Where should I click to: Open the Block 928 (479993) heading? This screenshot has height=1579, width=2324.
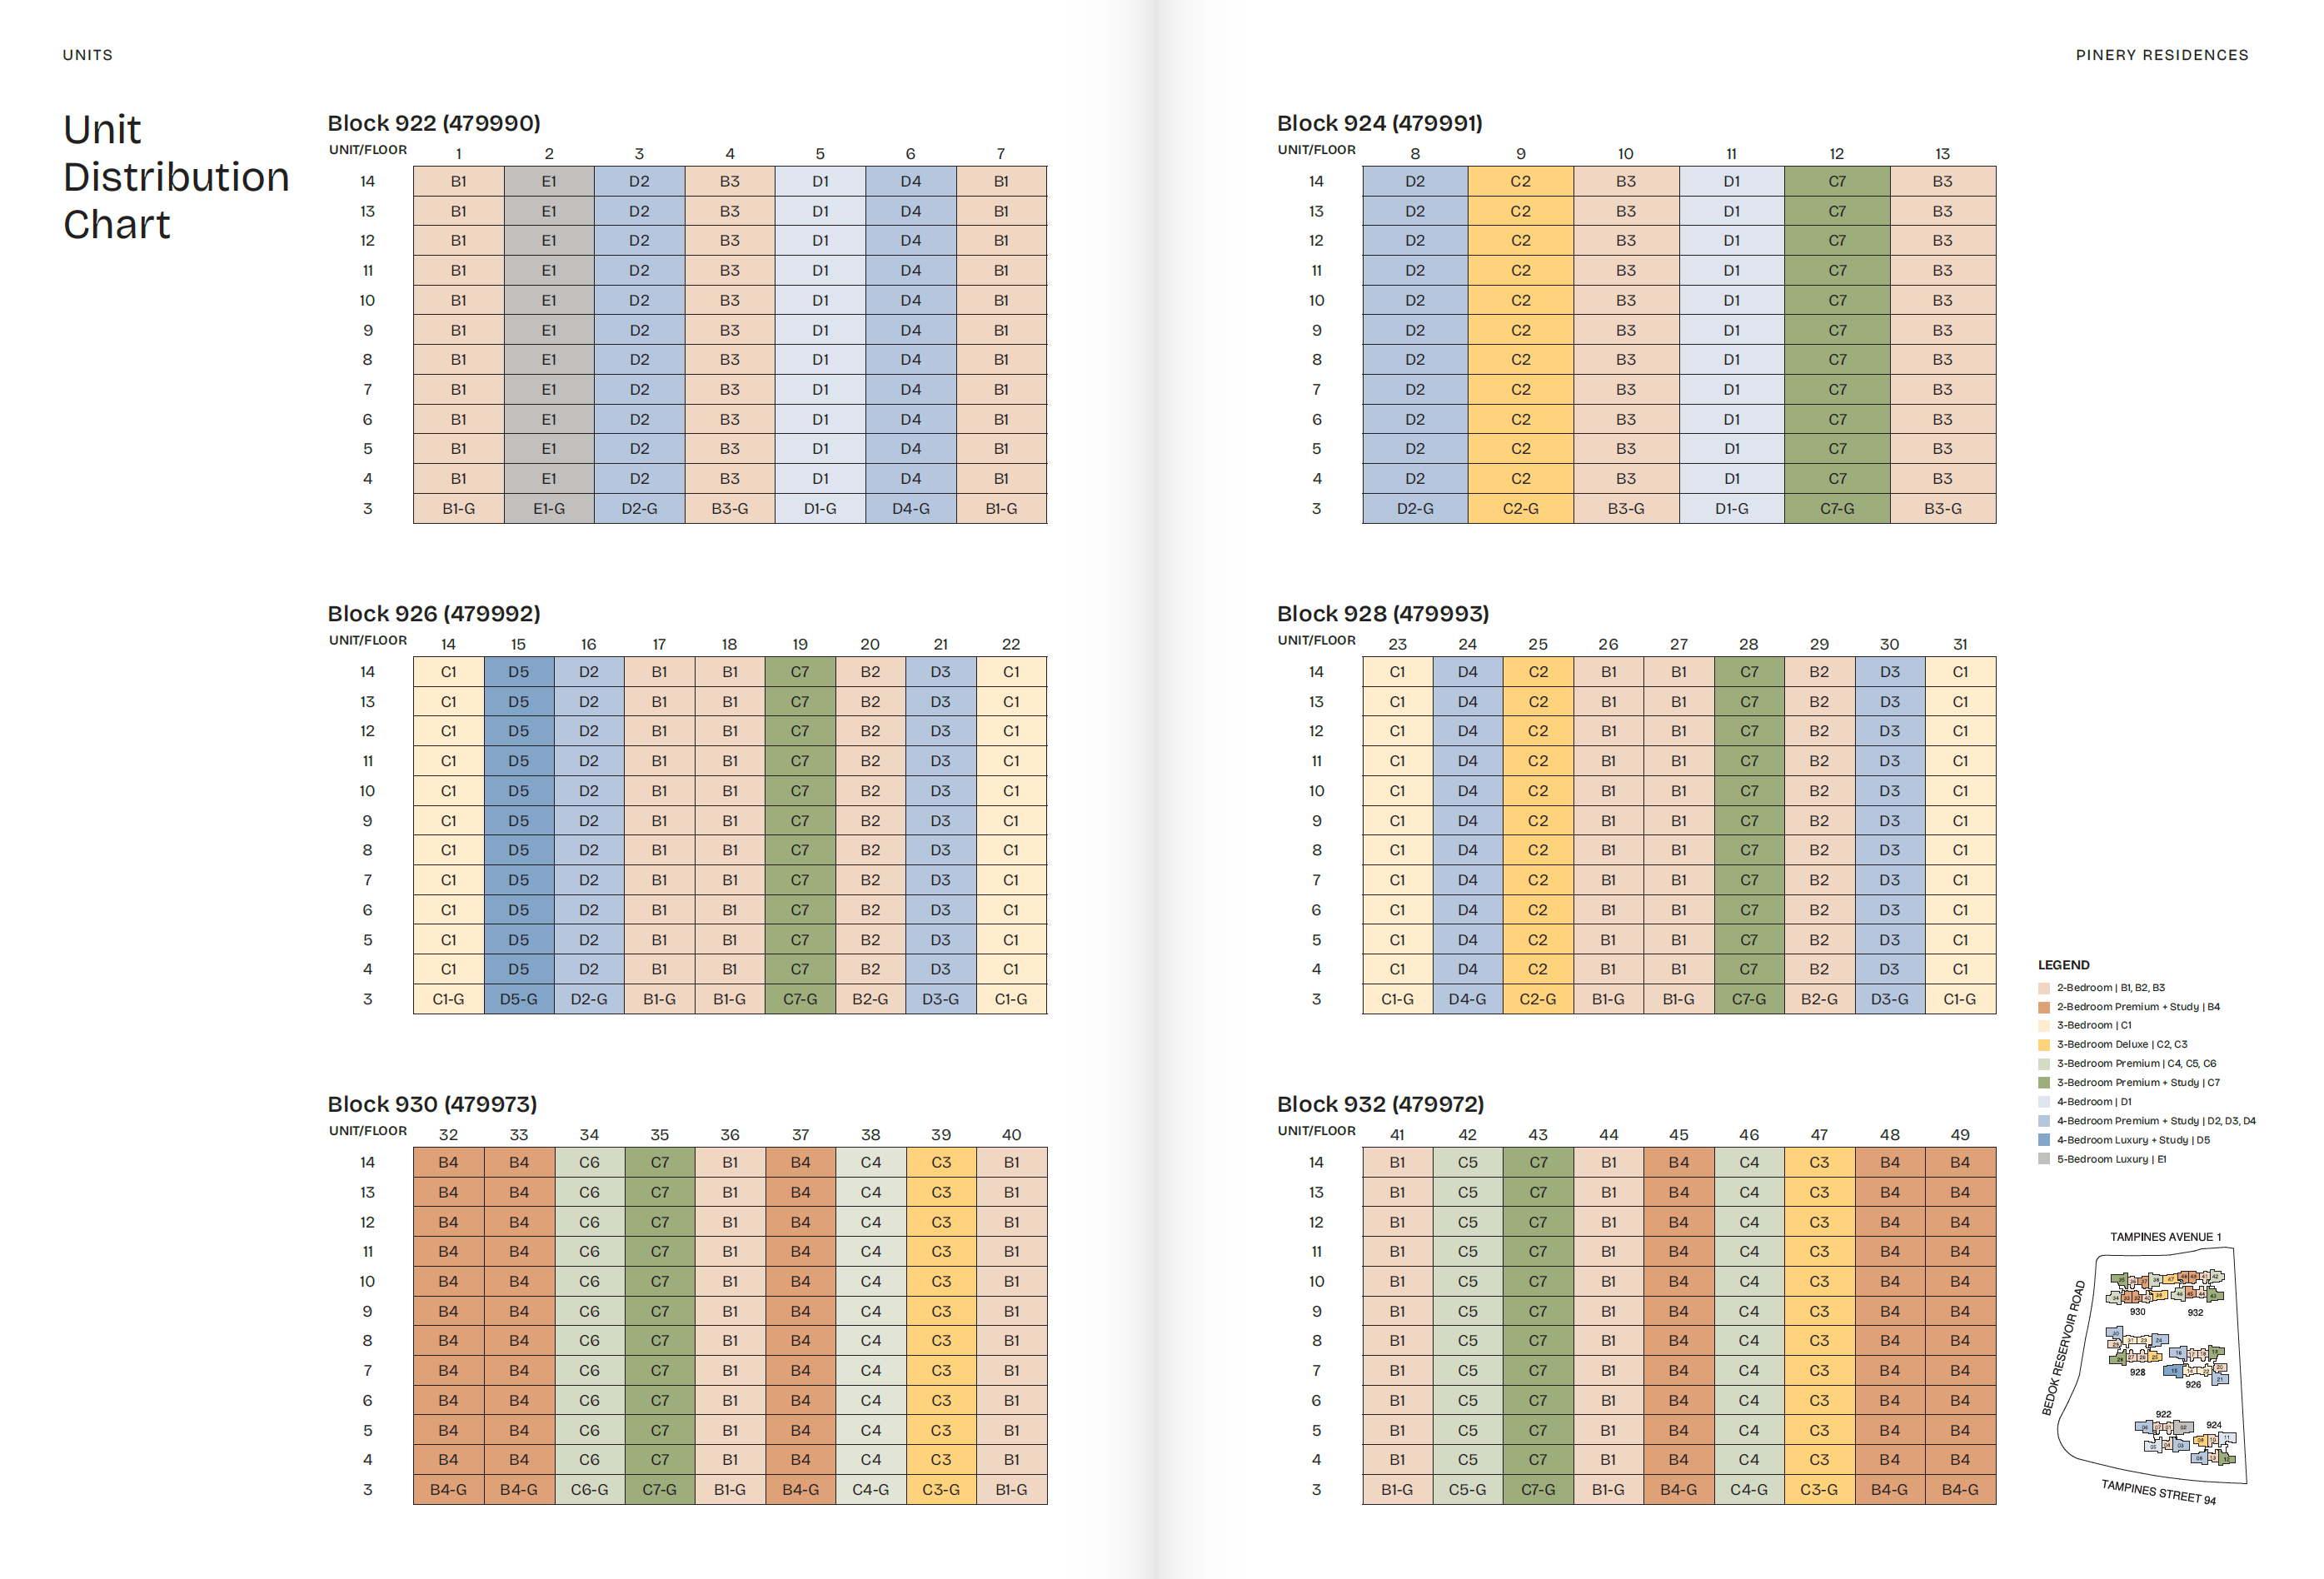1382,613
